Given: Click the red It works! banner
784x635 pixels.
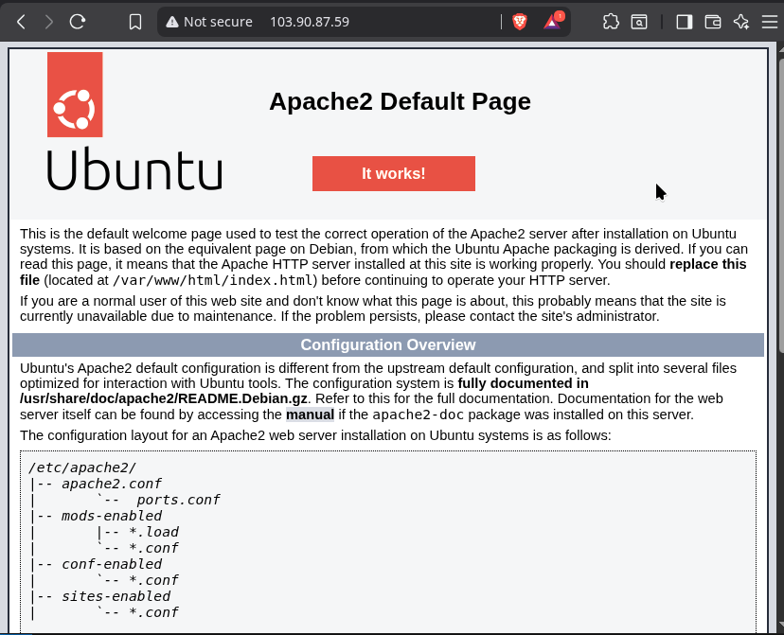Looking at the screenshot, I should (393, 173).
